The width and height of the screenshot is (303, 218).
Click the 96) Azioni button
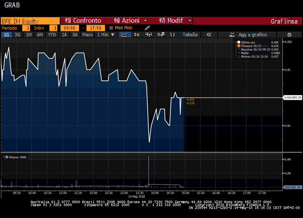(126, 21)
